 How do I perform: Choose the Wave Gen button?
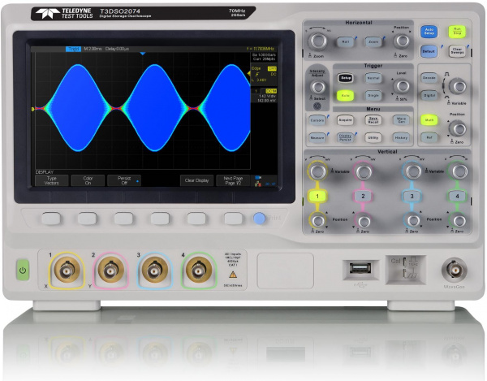[401, 120]
